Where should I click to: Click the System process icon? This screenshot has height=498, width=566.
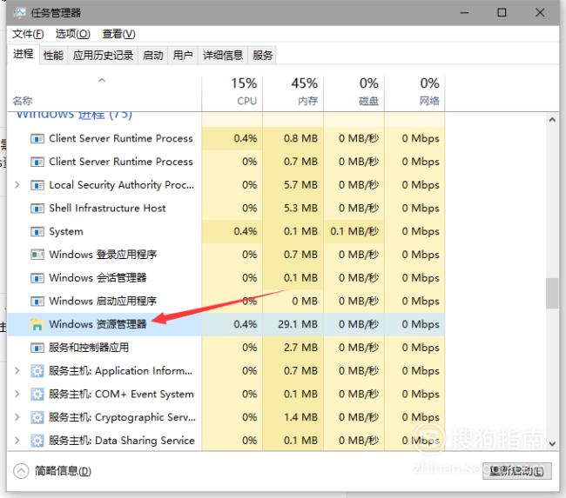(37, 232)
